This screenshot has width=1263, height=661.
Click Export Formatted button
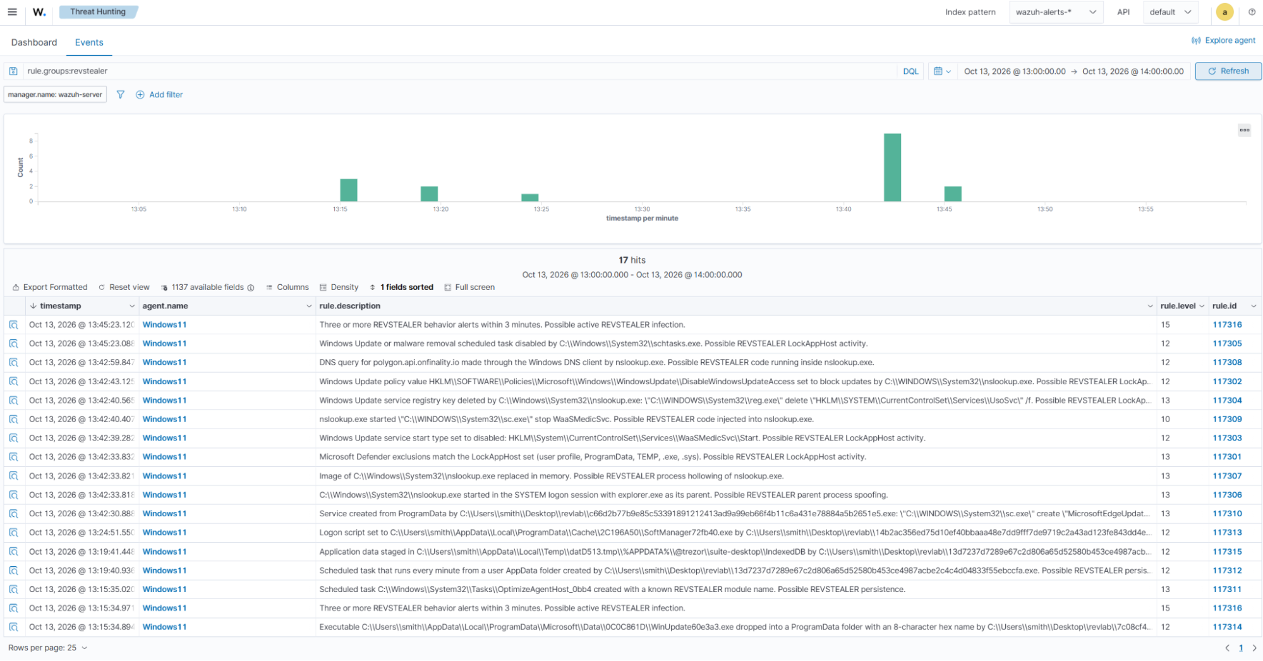(x=50, y=288)
